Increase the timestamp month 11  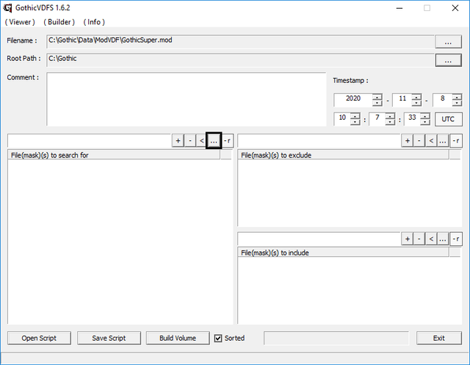click(x=416, y=97)
